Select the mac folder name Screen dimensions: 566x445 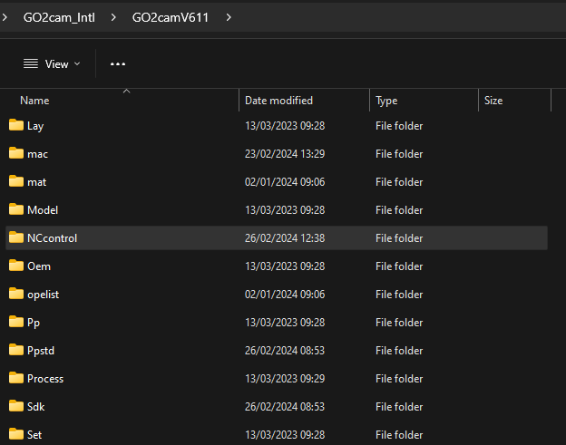[x=37, y=154]
